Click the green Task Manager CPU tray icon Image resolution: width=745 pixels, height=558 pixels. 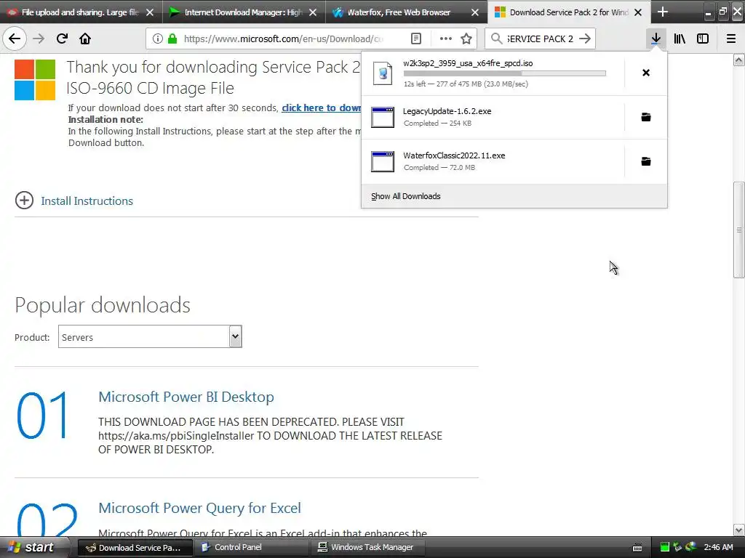click(x=665, y=547)
